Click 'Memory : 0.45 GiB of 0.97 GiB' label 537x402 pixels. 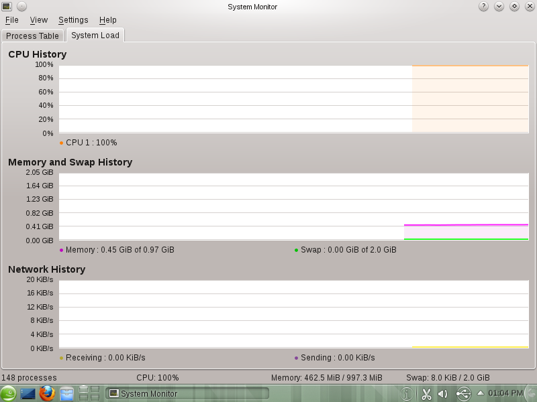[120, 250]
